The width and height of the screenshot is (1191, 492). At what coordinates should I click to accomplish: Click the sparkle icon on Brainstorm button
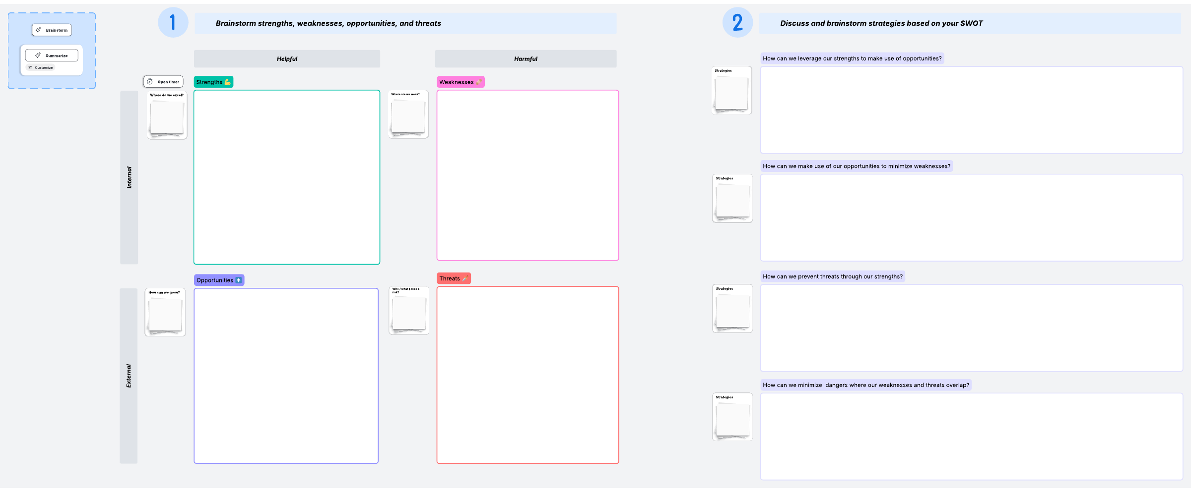click(x=39, y=30)
